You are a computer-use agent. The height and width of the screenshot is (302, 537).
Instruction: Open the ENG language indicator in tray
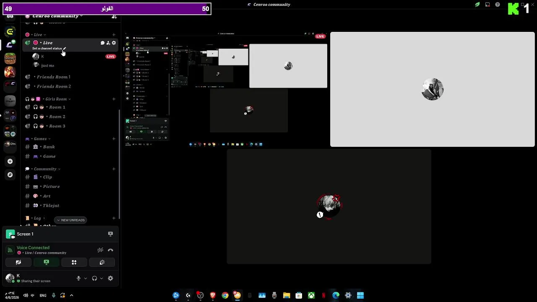[x=43, y=295]
